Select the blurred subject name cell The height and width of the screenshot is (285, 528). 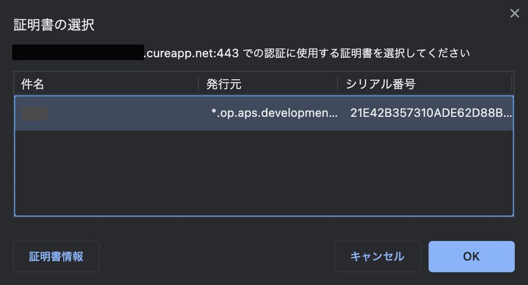(35, 113)
